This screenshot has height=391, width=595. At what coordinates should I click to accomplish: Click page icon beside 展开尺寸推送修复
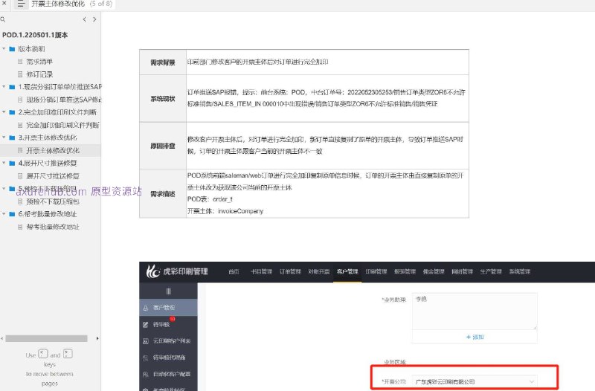point(20,176)
